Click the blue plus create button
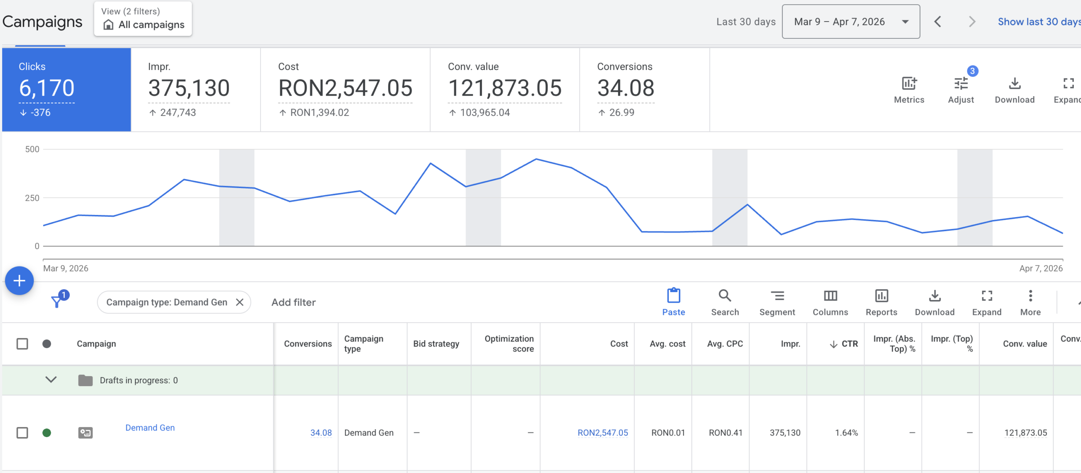The width and height of the screenshot is (1081, 473). (19, 281)
